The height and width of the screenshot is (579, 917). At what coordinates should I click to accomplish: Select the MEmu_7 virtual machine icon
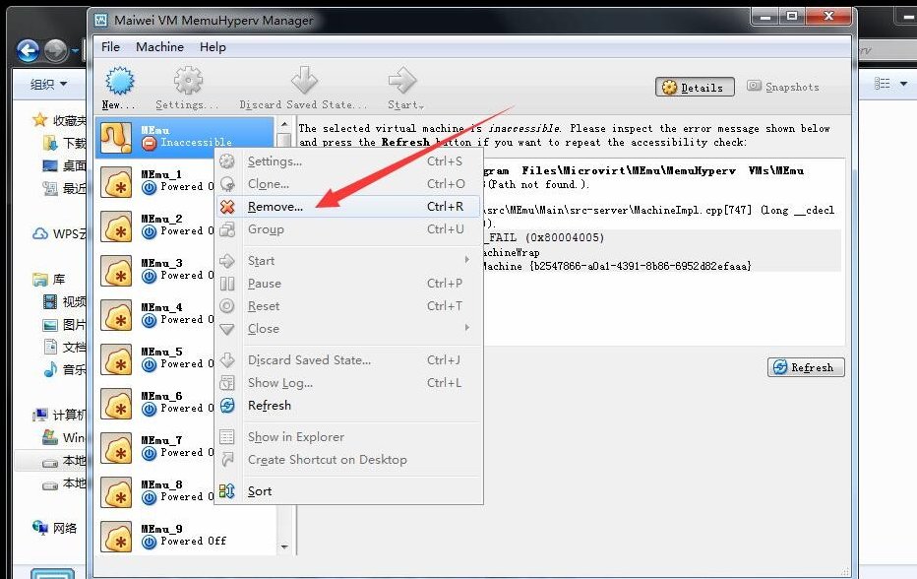pos(116,448)
